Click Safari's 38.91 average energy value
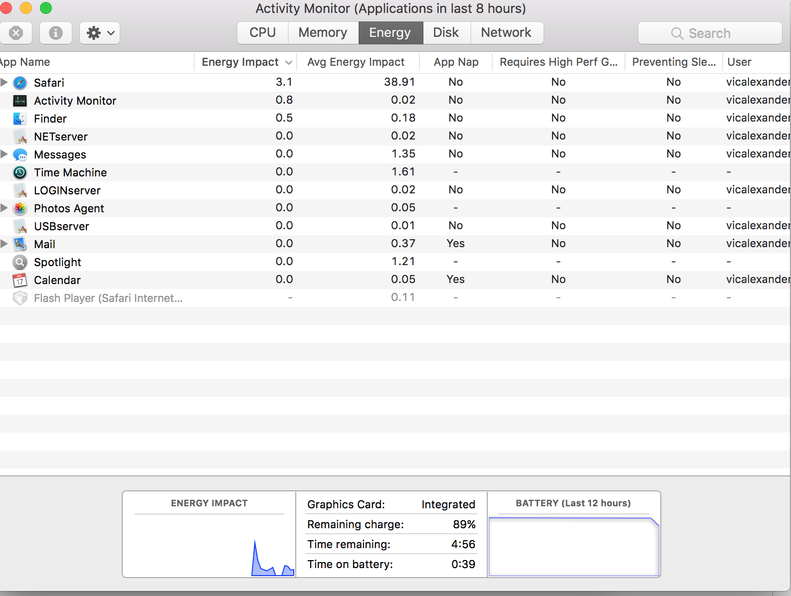Screen dimensions: 791x596 tap(399, 82)
